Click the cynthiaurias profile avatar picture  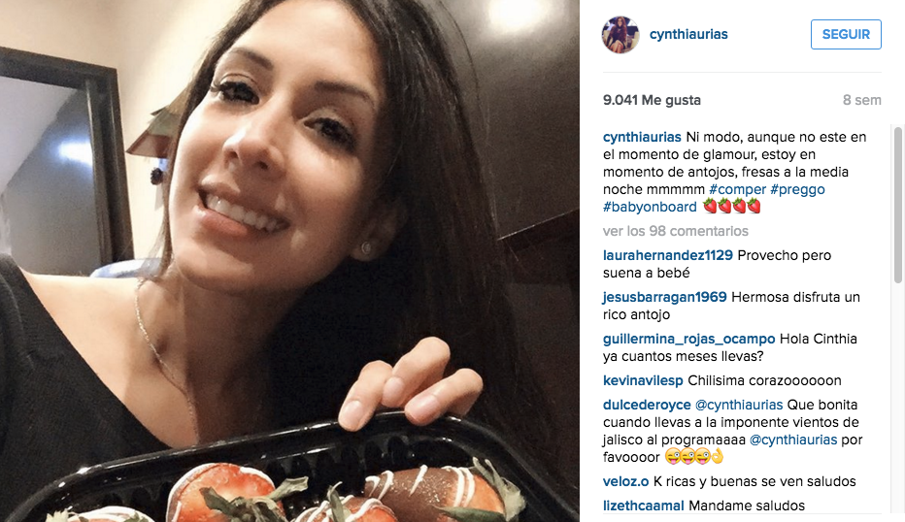620,35
